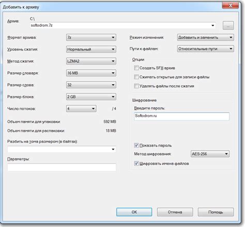
Task: Click the Параметры text input field
Action: point(62,167)
